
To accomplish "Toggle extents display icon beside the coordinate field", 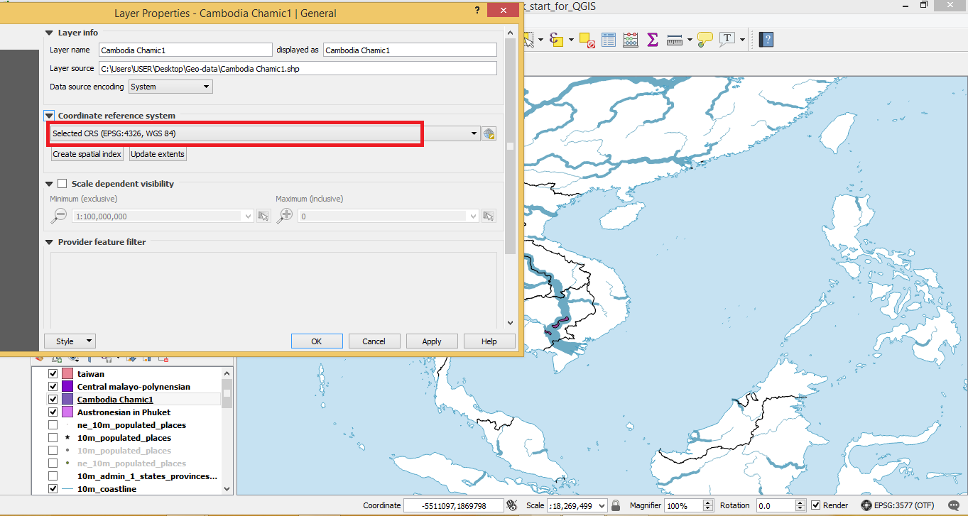I will click(x=511, y=505).
